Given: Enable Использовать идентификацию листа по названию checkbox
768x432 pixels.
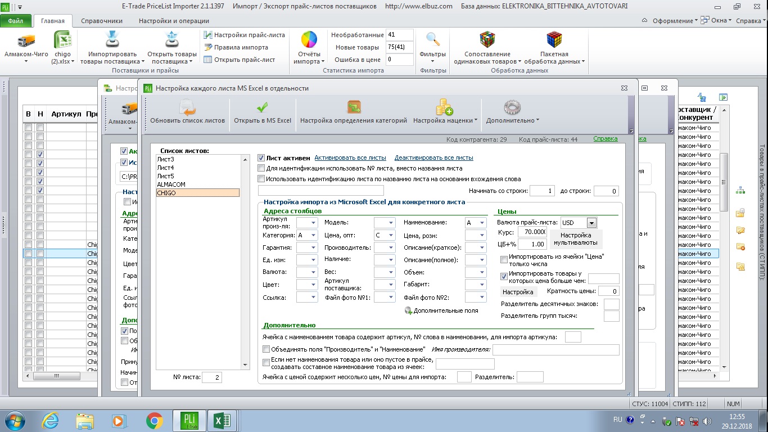Looking at the screenshot, I should (x=261, y=179).
